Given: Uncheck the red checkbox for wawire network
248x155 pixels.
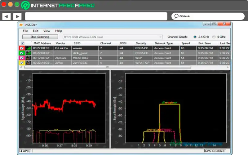Looking at the screenshot, I should point(22,48).
